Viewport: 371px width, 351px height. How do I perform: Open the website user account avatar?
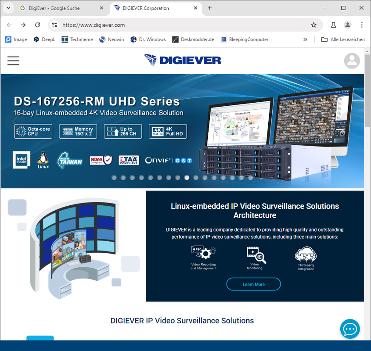click(x=352, y=61)
